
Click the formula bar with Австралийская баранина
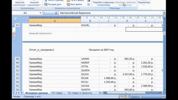click(111, 13)
